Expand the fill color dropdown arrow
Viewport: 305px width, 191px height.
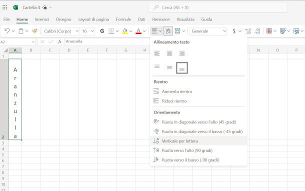click(x=130, y=31)
